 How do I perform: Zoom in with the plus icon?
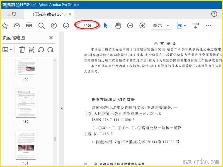coord(142,26)
